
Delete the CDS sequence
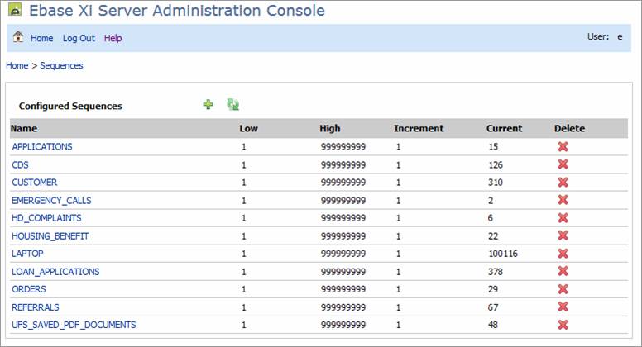click(x=563, y=164)
